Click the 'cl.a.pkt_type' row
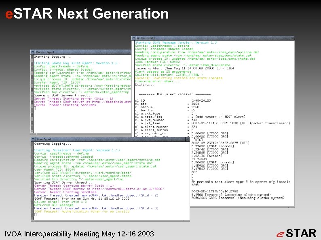 pos(164,113)
